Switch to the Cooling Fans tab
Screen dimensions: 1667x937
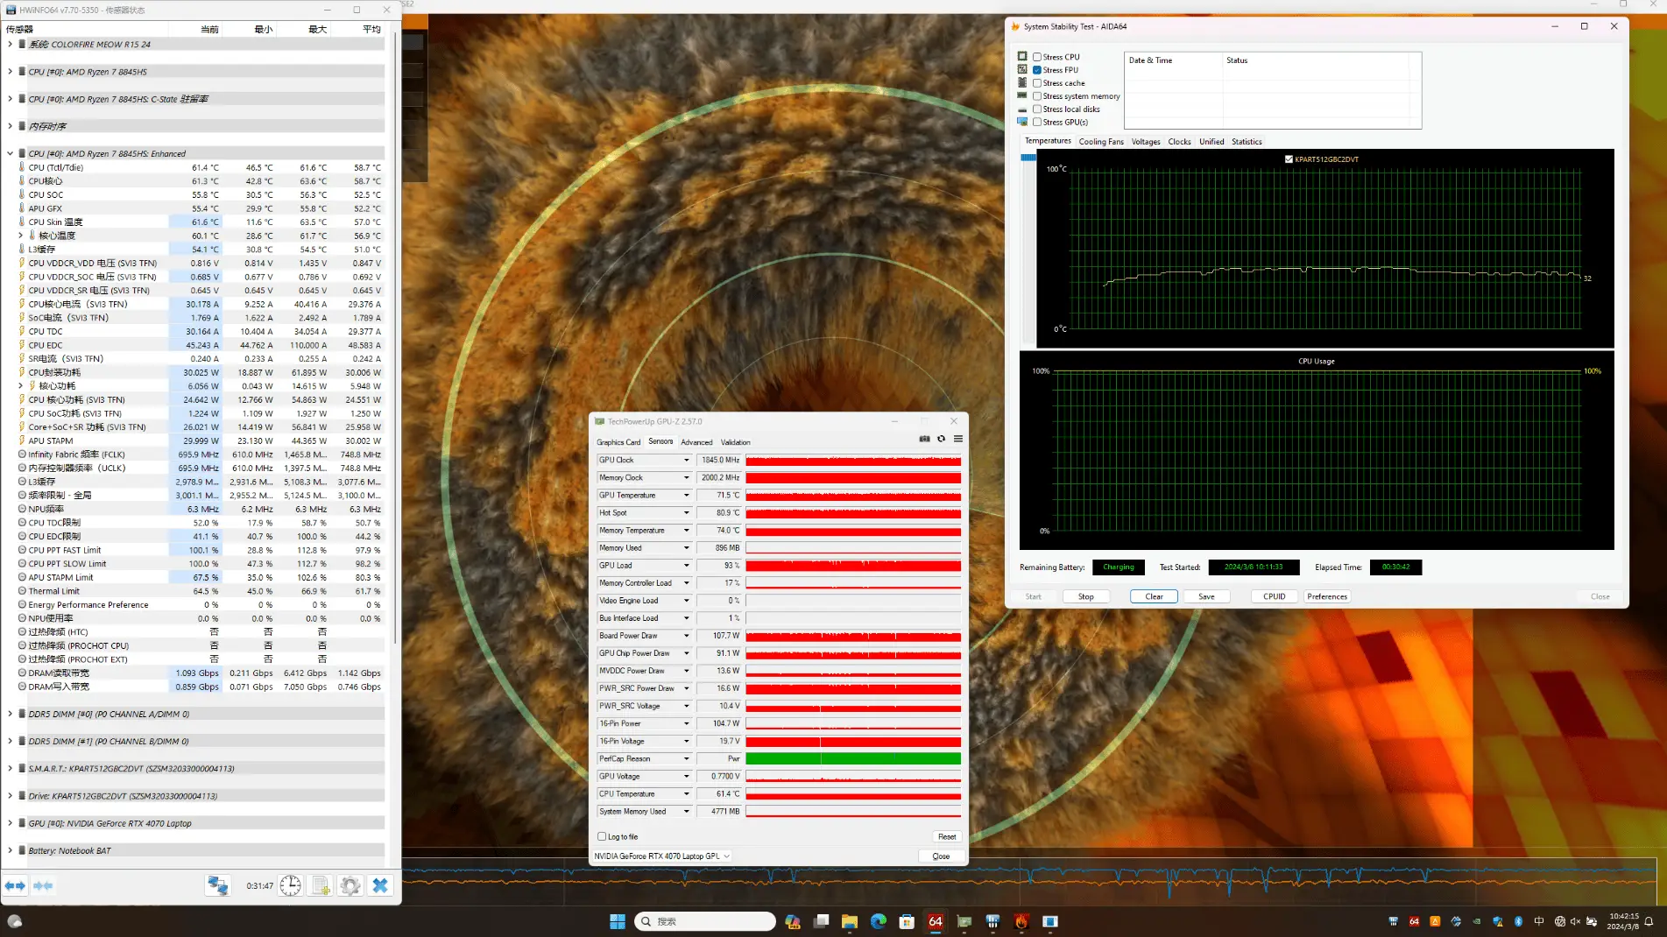coord(1101,142)
